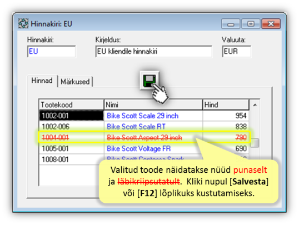Click the Hind column header
Image resolution: width=299 pixels, height=225 pixels.
[x=226, y=104]
